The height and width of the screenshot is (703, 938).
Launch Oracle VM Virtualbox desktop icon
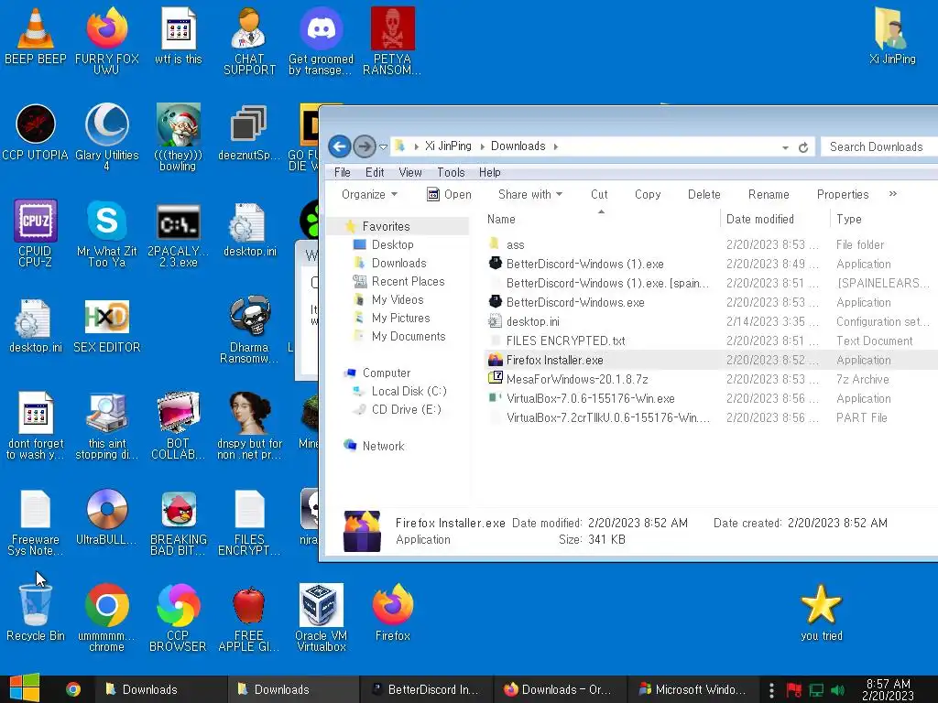coord(321,617)
